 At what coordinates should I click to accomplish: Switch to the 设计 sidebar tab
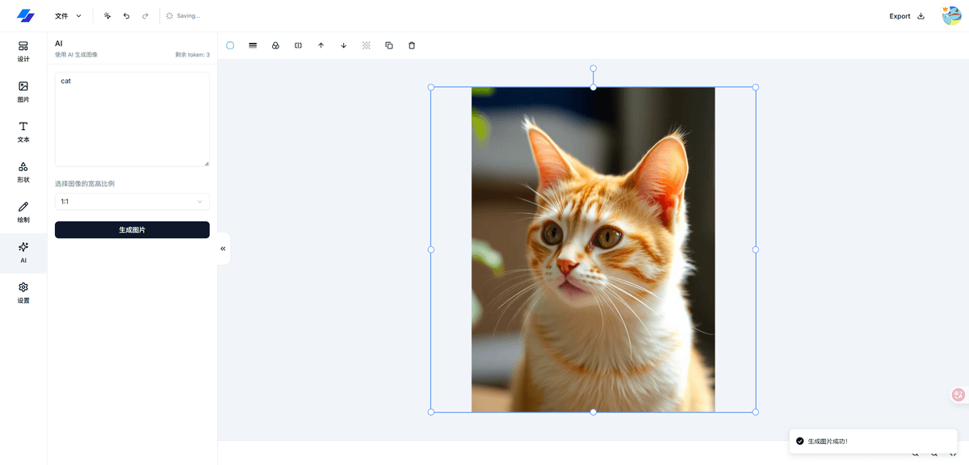23,52
